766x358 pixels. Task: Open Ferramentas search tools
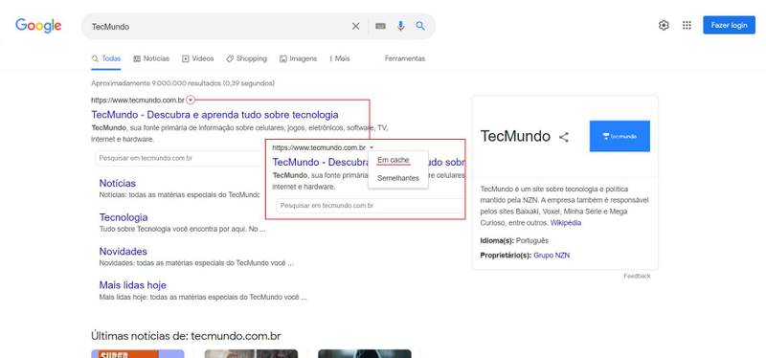click(x=405, y=58)
